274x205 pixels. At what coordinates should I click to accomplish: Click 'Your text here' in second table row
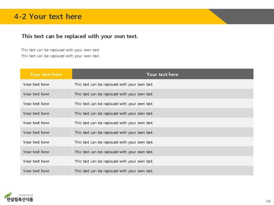click(x=36, y=94)
